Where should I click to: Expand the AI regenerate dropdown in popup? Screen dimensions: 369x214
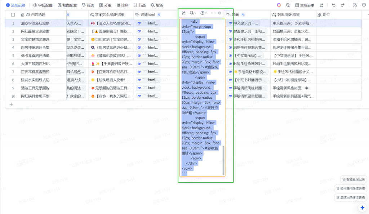click(x=204, y=13)
